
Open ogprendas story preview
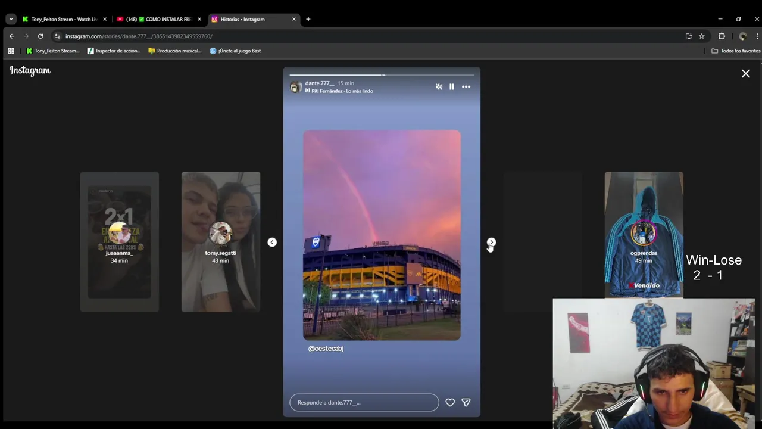[644, 235]
